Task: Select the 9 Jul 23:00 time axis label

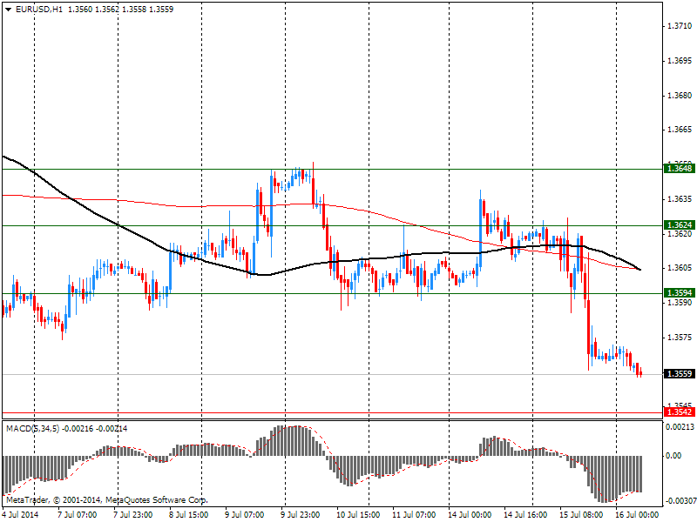Action: tap(300, 515)
